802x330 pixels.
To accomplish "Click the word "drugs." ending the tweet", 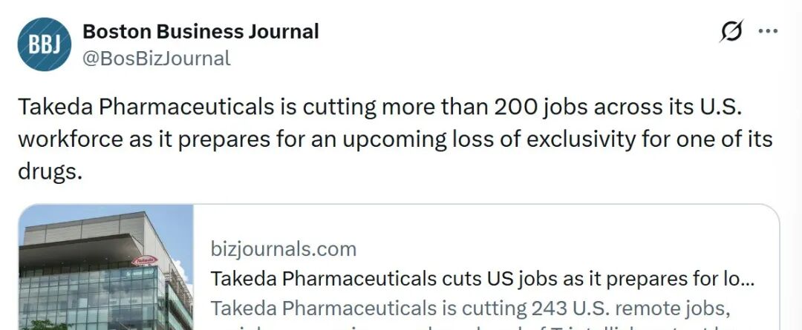I will (x=48, y=171).
